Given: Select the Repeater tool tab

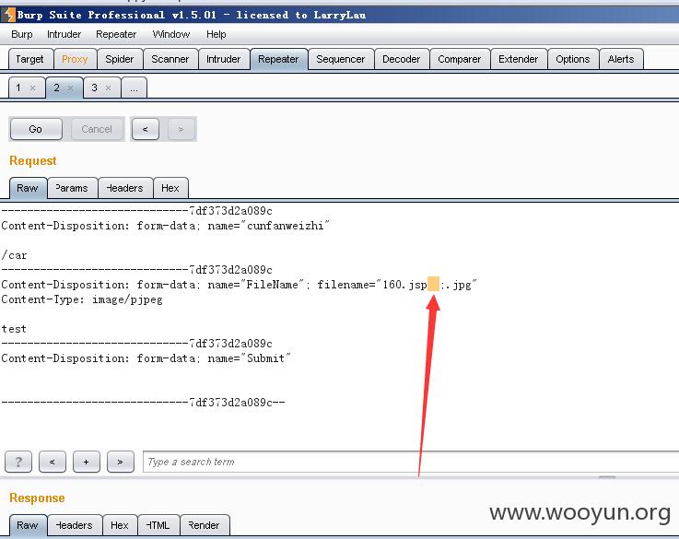Looking at the screenshot, I should (x=278, y=59).
